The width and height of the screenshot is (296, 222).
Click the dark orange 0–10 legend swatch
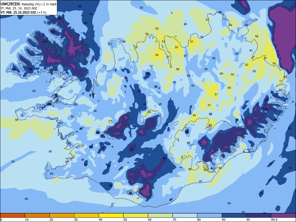(12, 215)
